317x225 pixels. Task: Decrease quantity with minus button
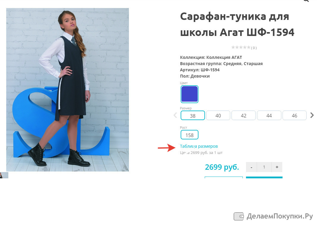coord(251,167)
